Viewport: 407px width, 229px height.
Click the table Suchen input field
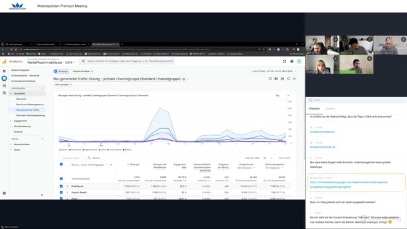pos(96,158)
